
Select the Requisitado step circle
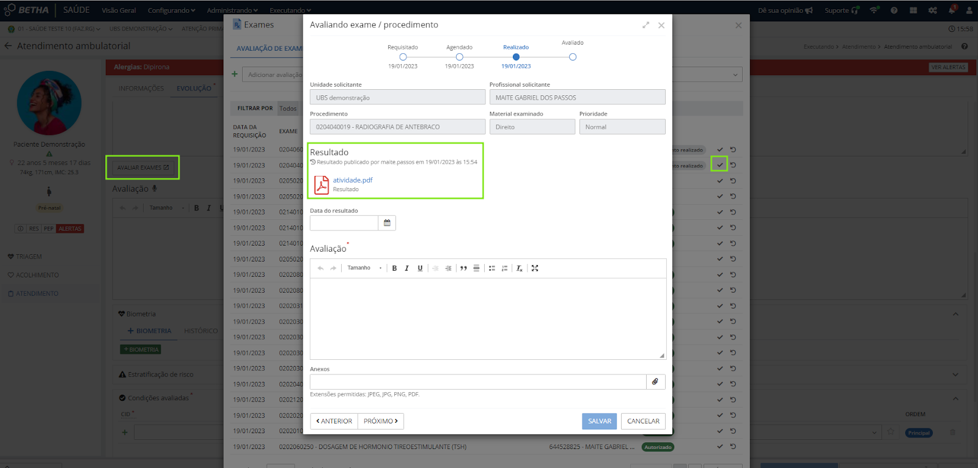click(403, 57)
